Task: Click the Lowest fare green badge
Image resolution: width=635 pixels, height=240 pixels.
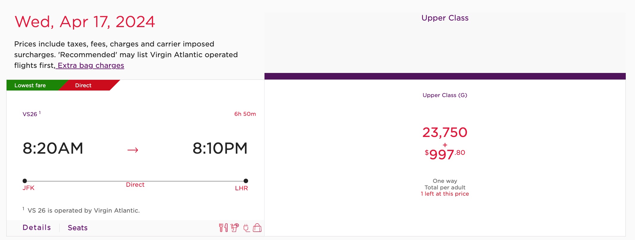Action: point(30,85)
